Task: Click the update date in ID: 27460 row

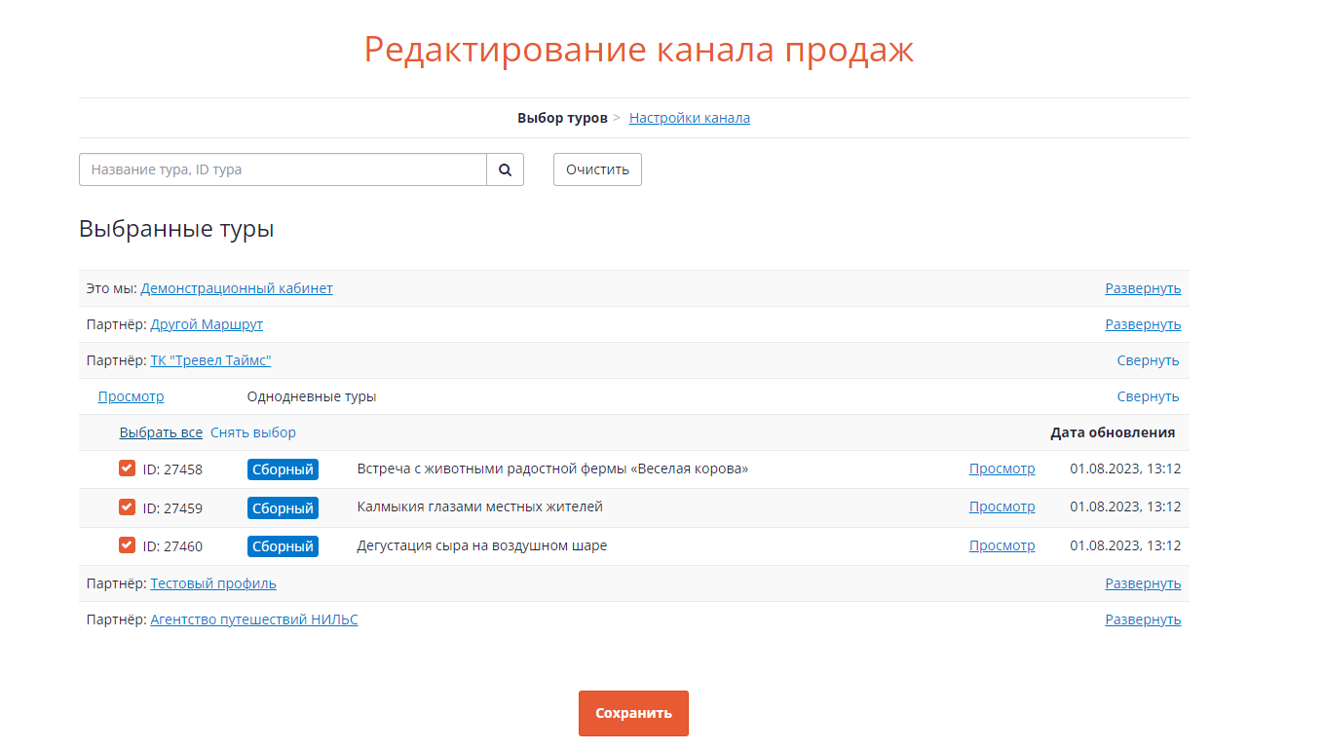Action: coord(1125,545)
